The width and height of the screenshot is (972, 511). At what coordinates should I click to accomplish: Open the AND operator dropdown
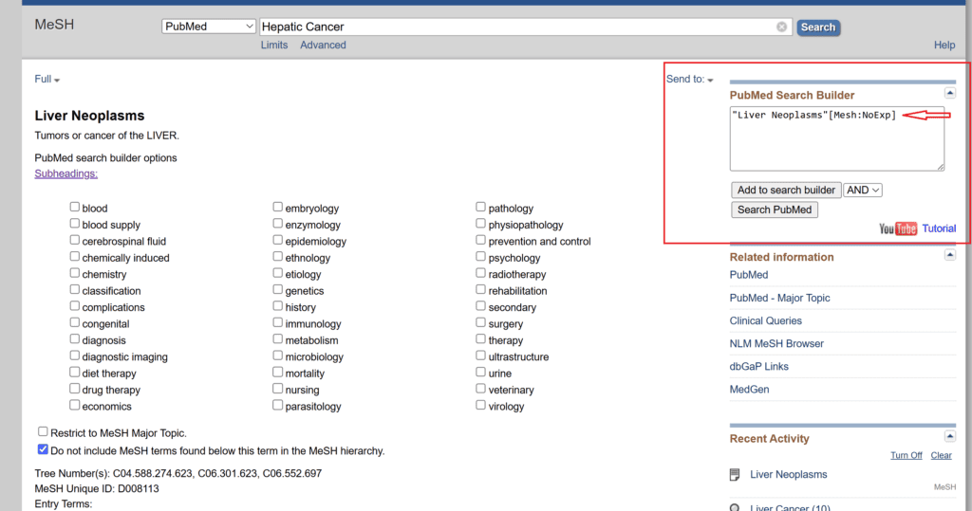(862, 191)
